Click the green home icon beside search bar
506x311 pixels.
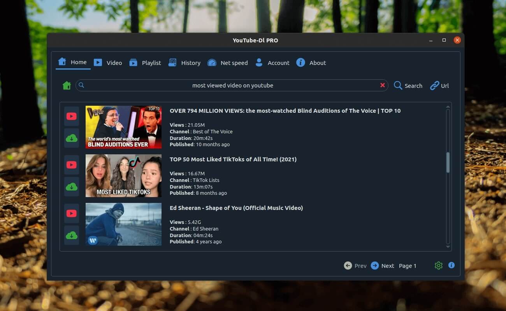click(67, 86)
